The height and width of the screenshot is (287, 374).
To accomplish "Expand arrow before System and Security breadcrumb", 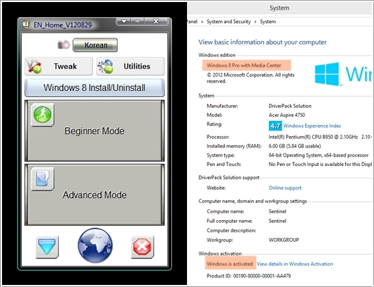I will tap(202, 22).
